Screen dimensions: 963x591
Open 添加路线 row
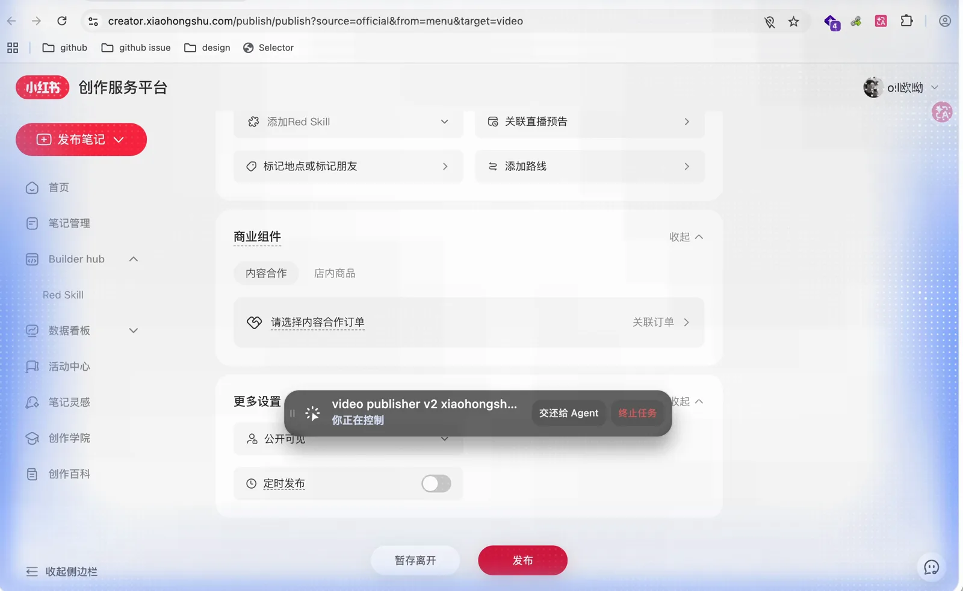[590, 166]
